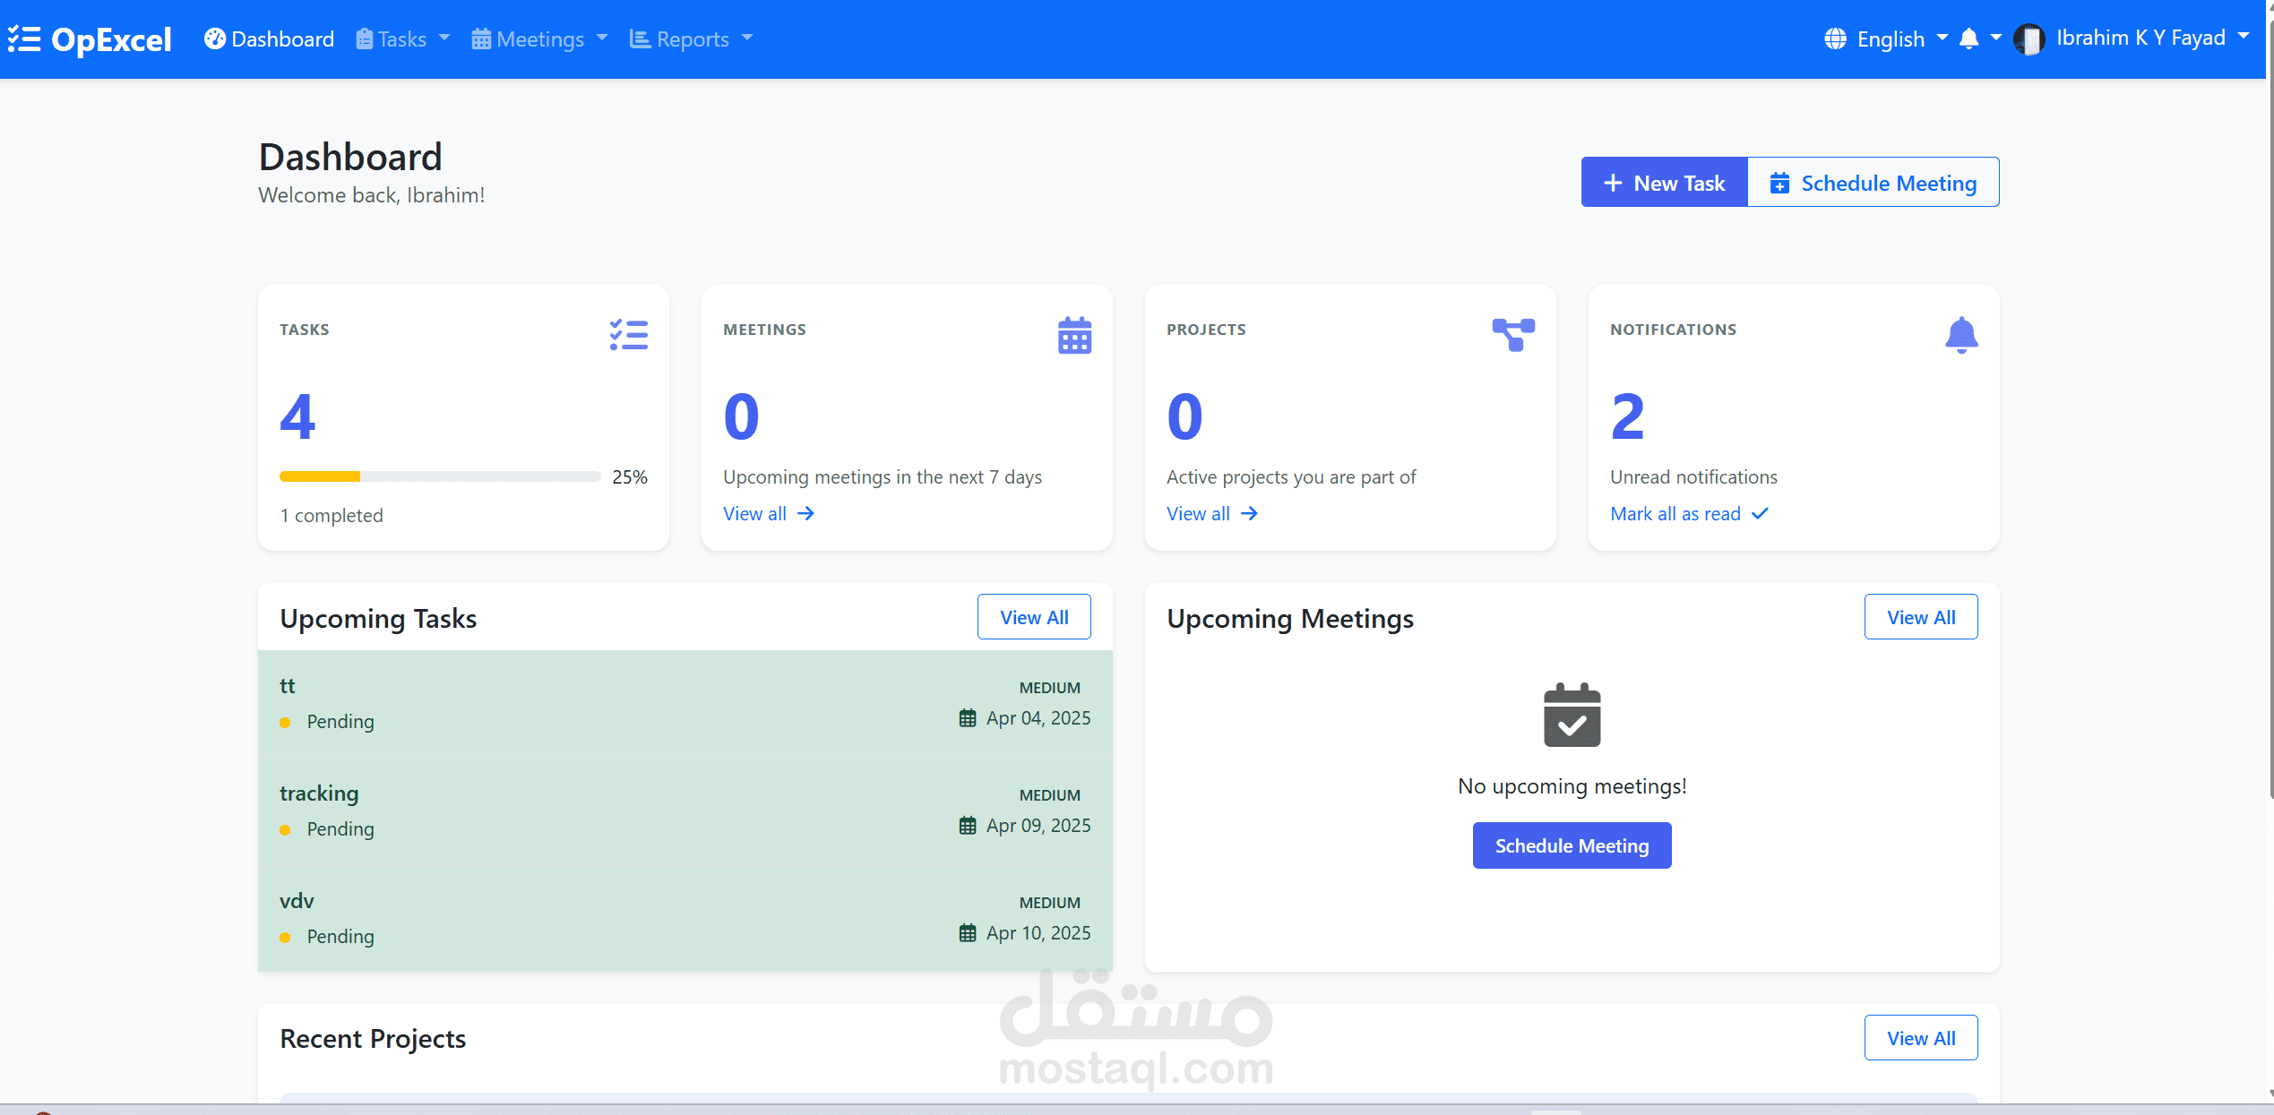Open the 'vdv' task row
Viewport: 2274px width, 1115px height.
coord(685,918)
